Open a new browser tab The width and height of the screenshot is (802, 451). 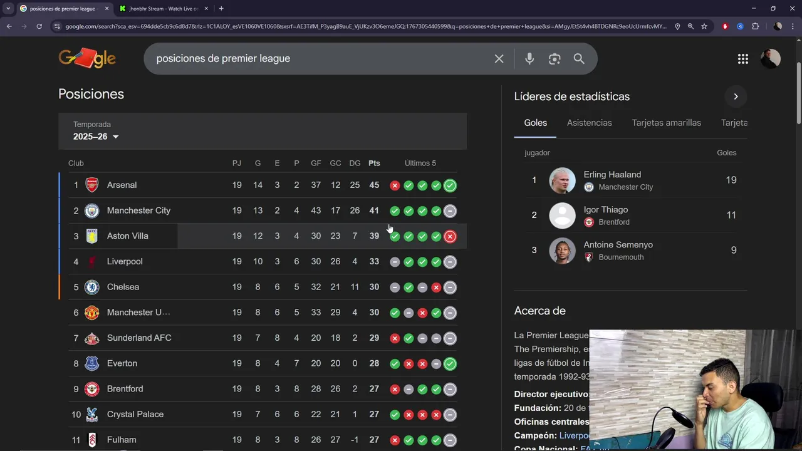pos(221,9)
